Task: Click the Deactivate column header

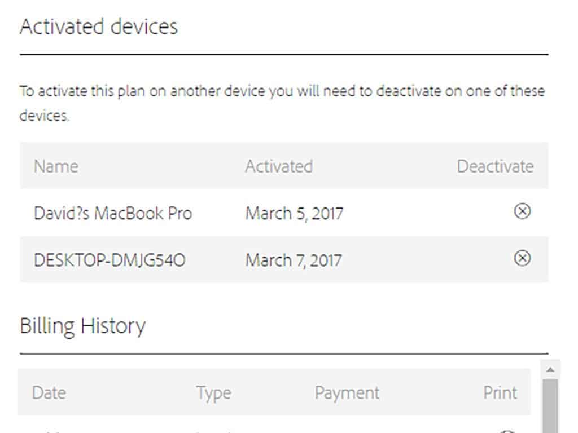Action: tap(494, 166)
